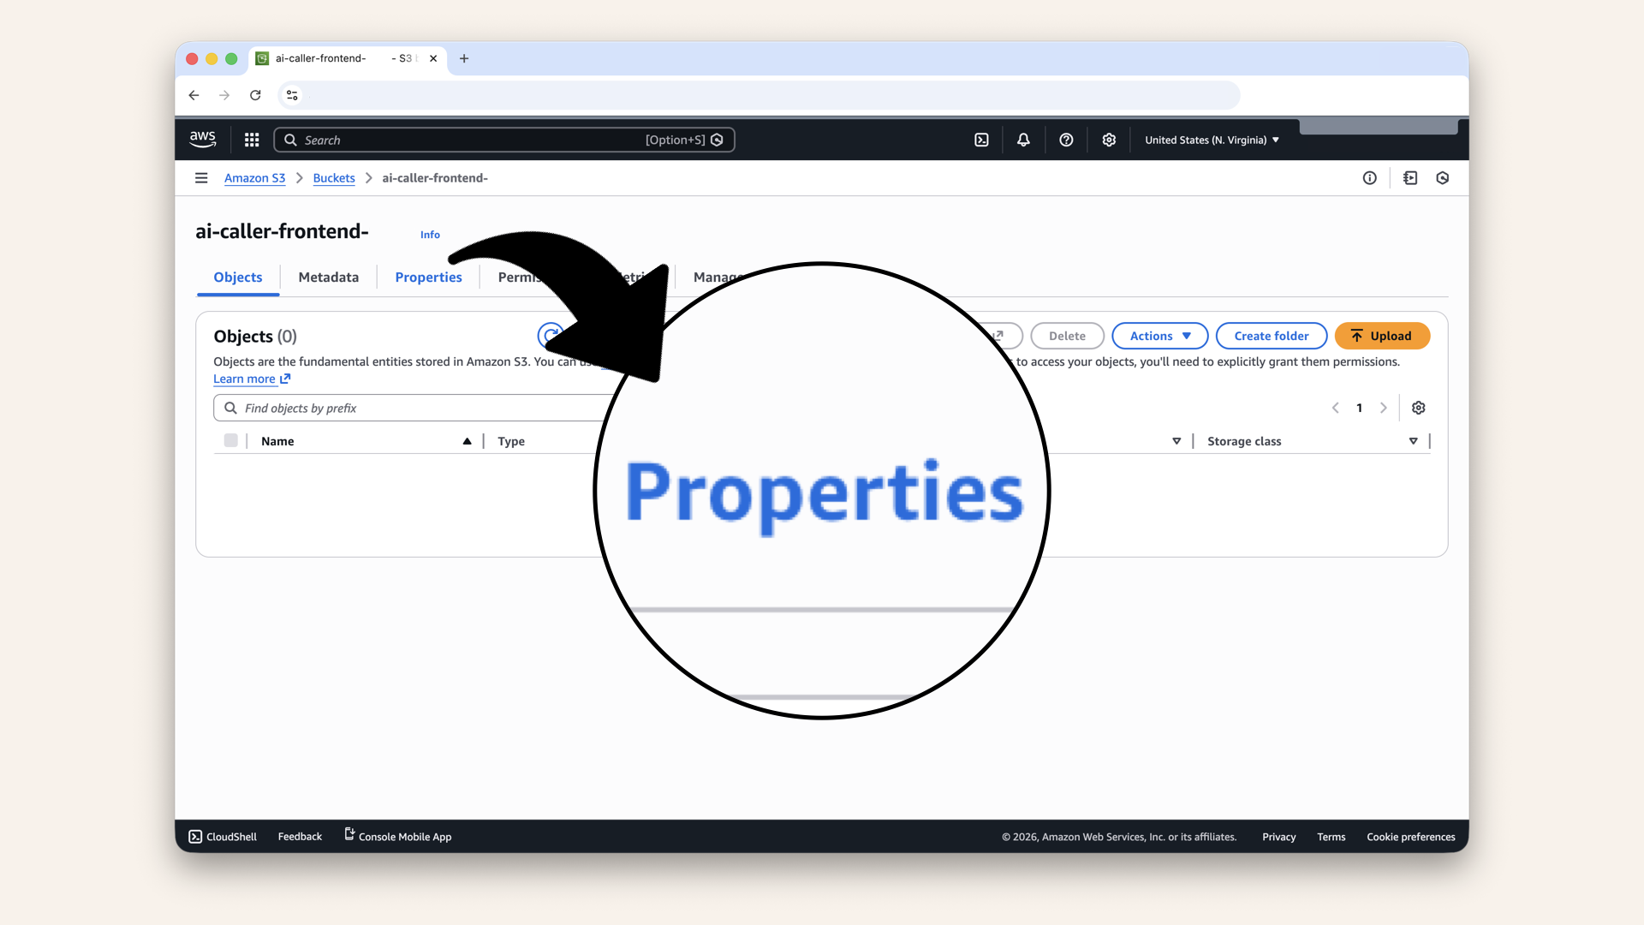Toggle the select-all checkbox in the table header
The height and width of the screenshot is (925, 1644).
[230, 440]
